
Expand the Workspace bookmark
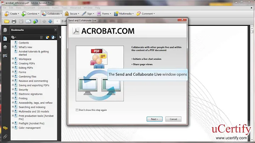(13, 59)
